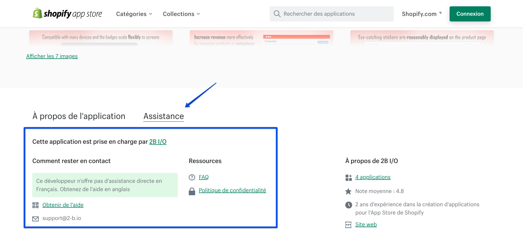The height and width of the screenshot is (236, 523).
Task: Open the 2B I/O developer link
Action: (158, 142)
